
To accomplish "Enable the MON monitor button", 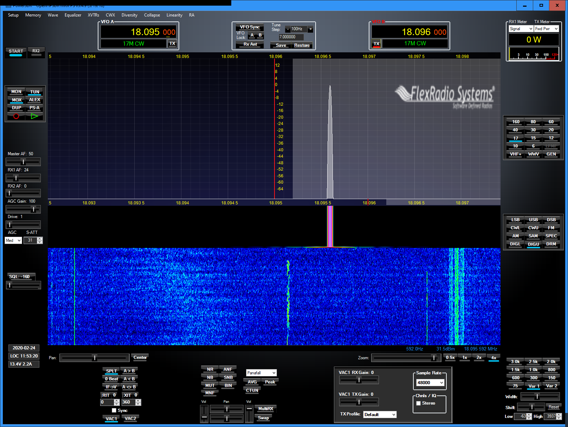I will coord(16,92).
